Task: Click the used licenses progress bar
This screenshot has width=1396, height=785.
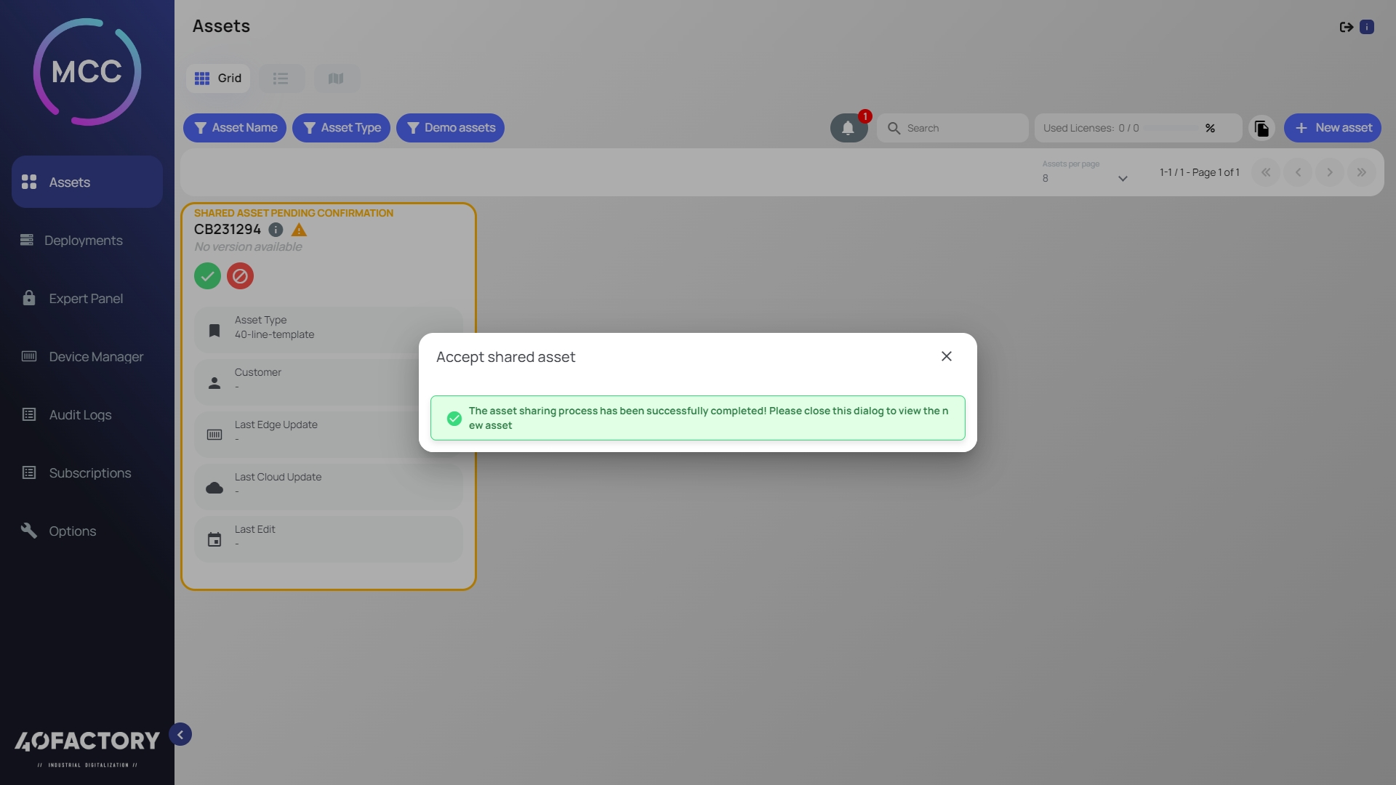Action: (1170, 128)
